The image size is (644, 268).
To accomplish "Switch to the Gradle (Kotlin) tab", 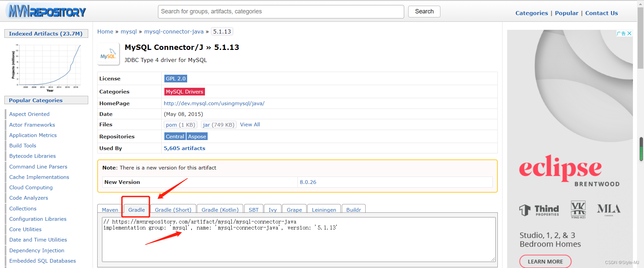I will [x=220, y=209].
